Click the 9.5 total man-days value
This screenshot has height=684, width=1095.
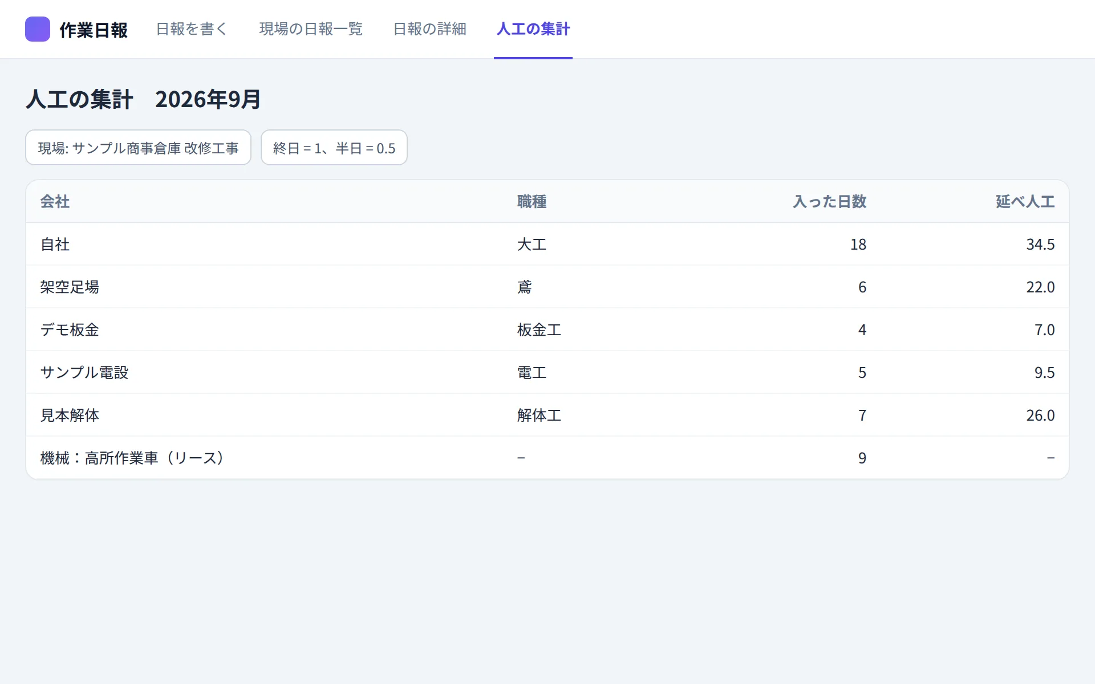[x=1045, y=372]
